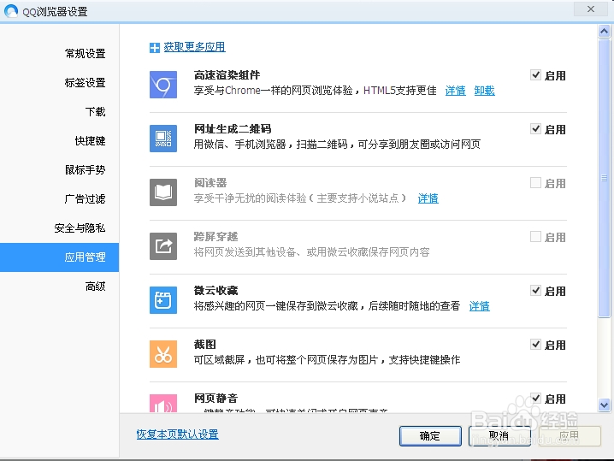Screen dimensions: 614x461
Task: Open 安全与隐私 settings
Action: (x=60, y=228)
